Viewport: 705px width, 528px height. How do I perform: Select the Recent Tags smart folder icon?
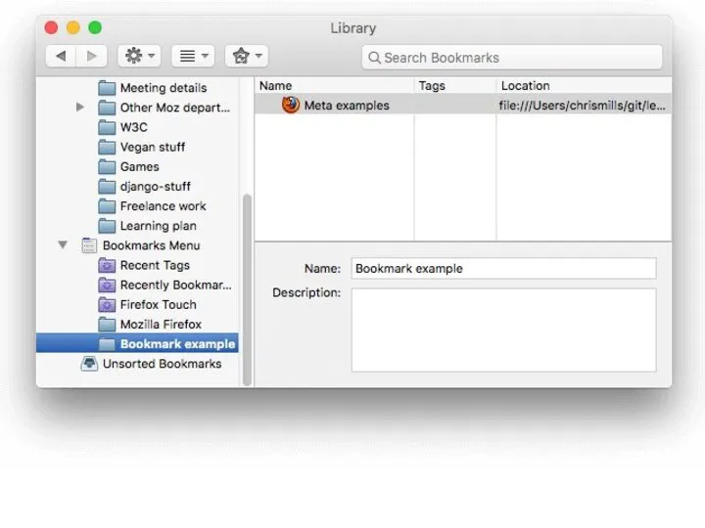(x=107, y=265)
